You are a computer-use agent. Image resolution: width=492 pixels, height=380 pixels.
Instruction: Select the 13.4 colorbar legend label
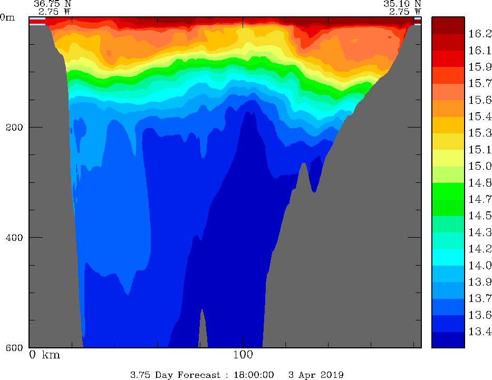[x=480, y=332]
